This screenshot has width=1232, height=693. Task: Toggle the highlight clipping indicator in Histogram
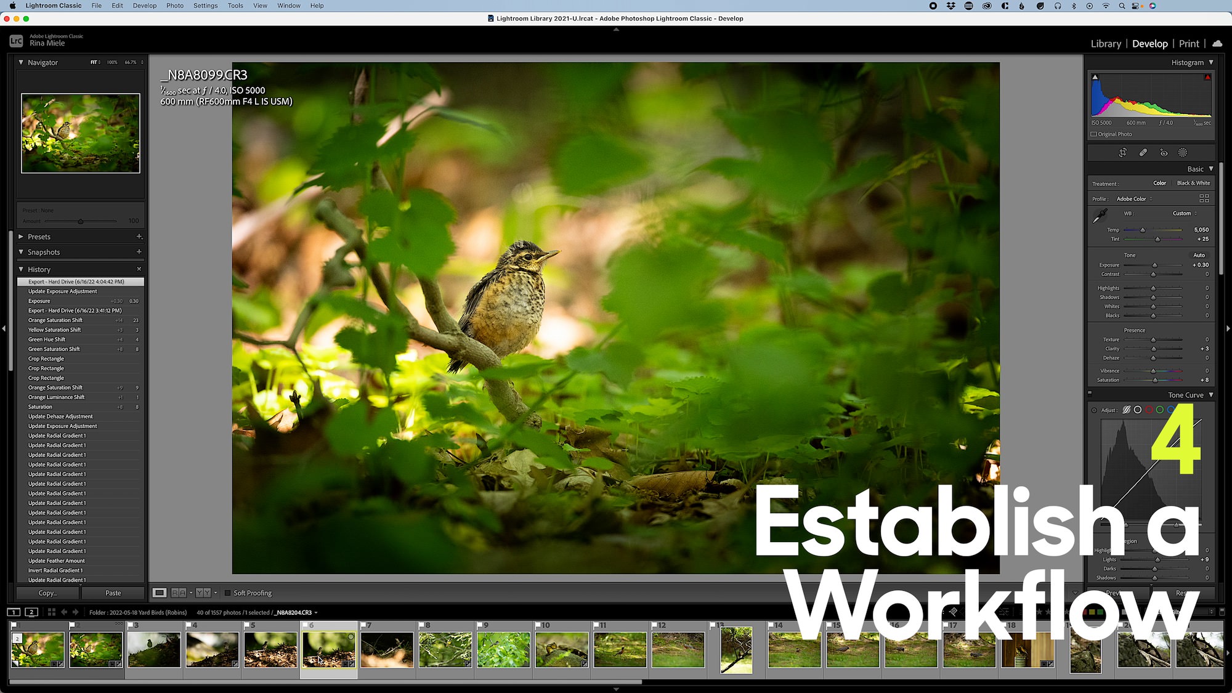(1207, 78)
